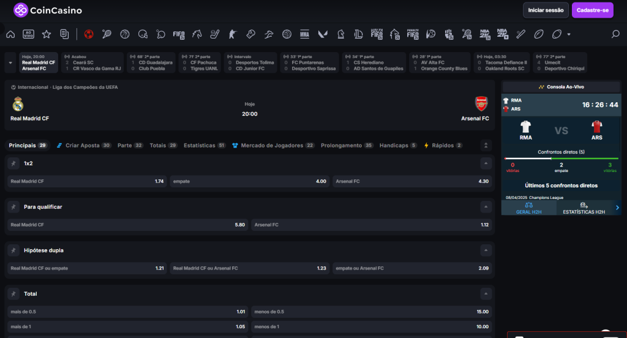The height and width of the screenshot is (338, 627).
Task: Select the chess knight icon
Action: coord(340,34)
